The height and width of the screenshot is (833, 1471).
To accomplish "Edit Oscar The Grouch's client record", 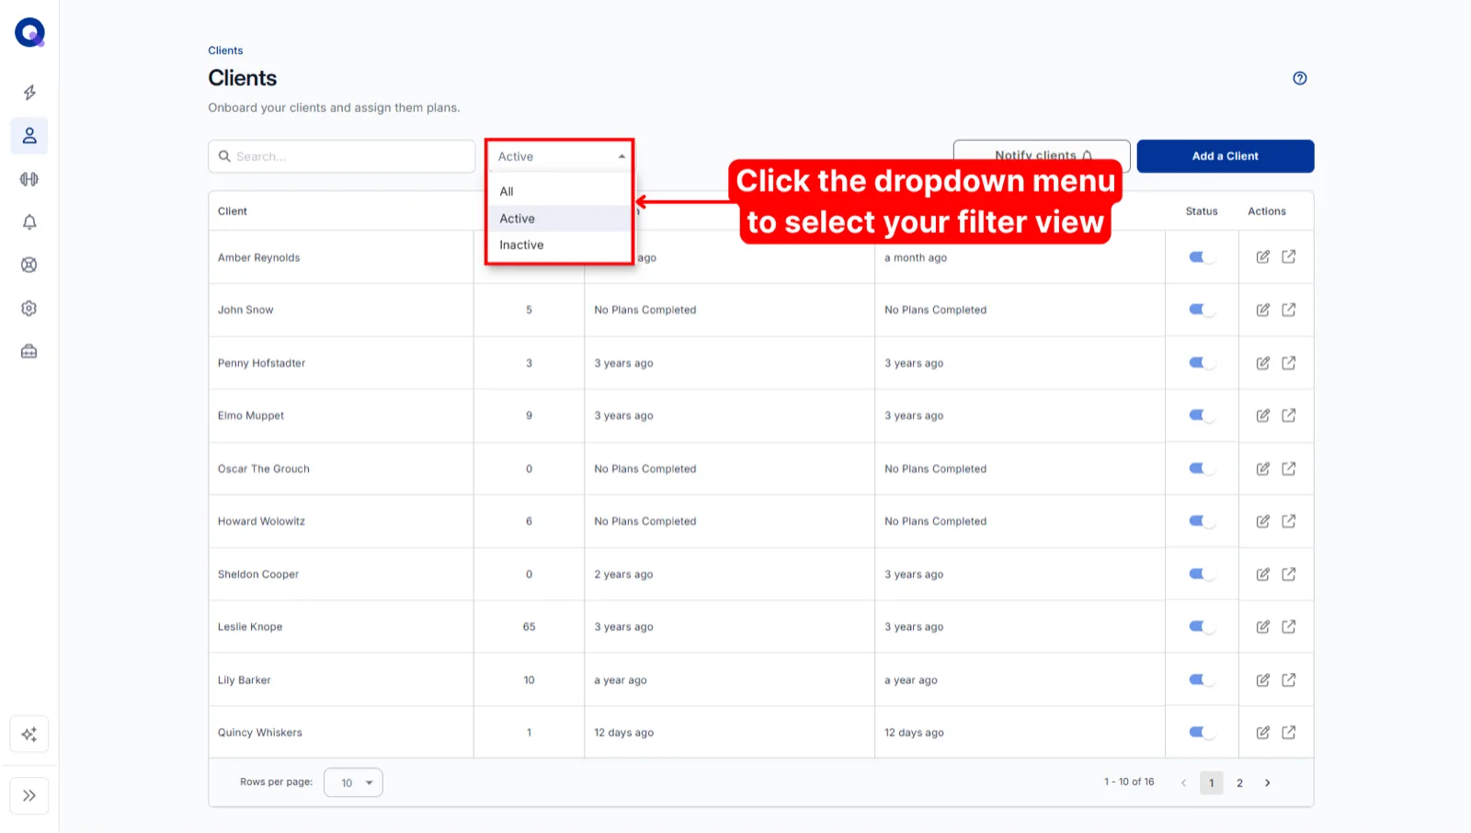I will pyautogui.click(x=1263, y=469).
